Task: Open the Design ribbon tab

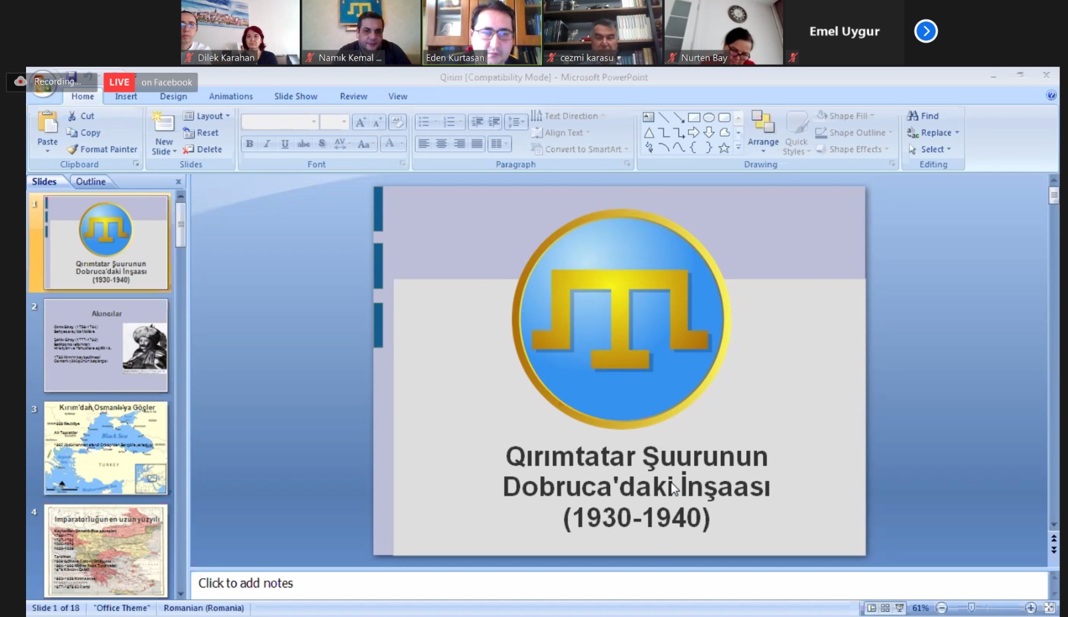Action: point(174,97)
